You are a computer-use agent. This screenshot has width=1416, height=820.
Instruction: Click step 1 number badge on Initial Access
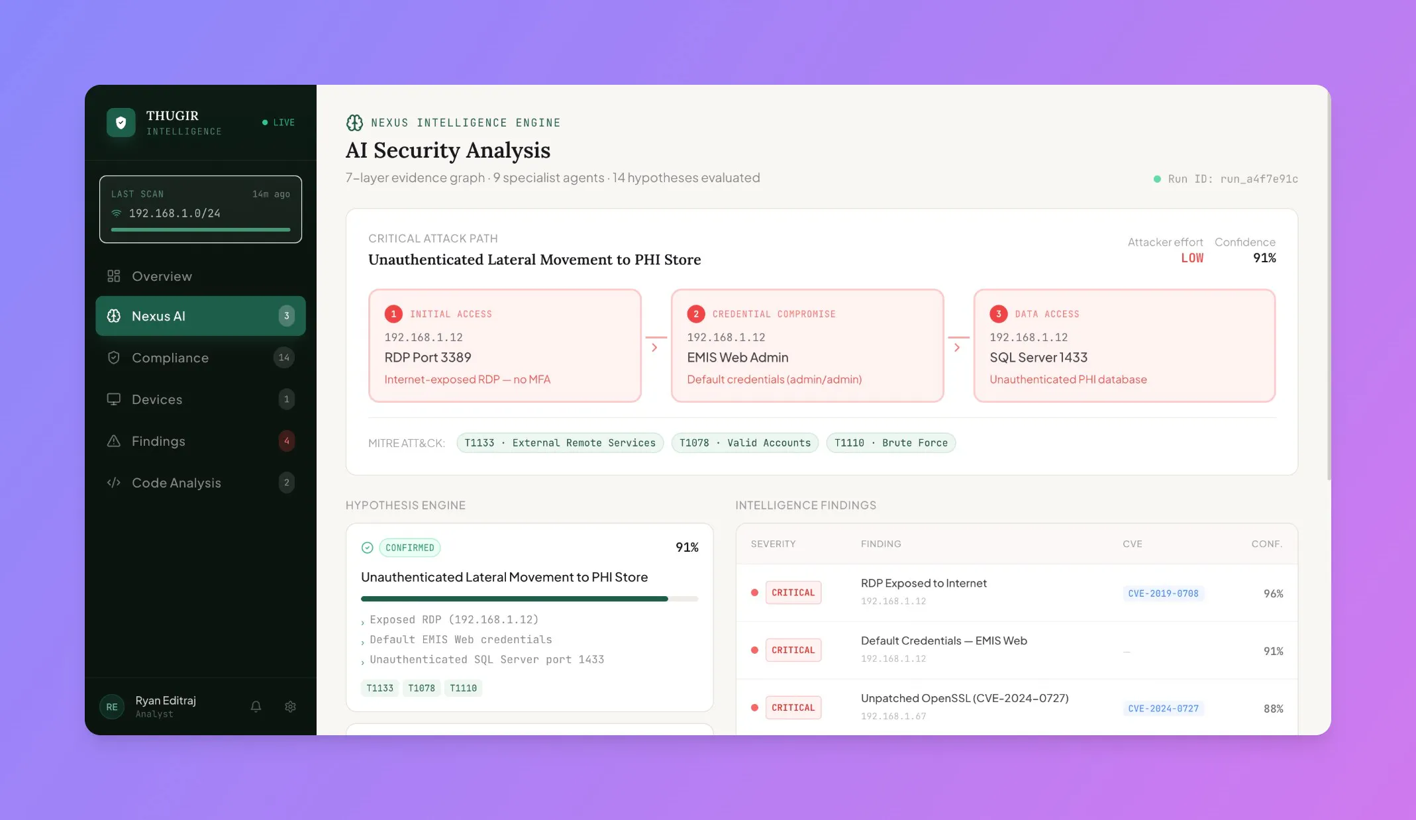coord(393,313)
